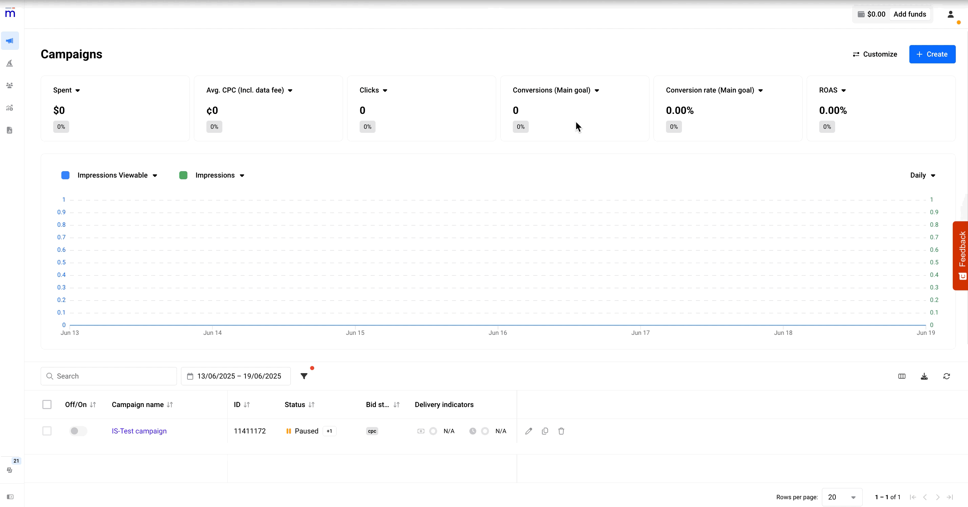Open the Reports icon in the sidebar
The image size is (968, 507).
[10, 130]
